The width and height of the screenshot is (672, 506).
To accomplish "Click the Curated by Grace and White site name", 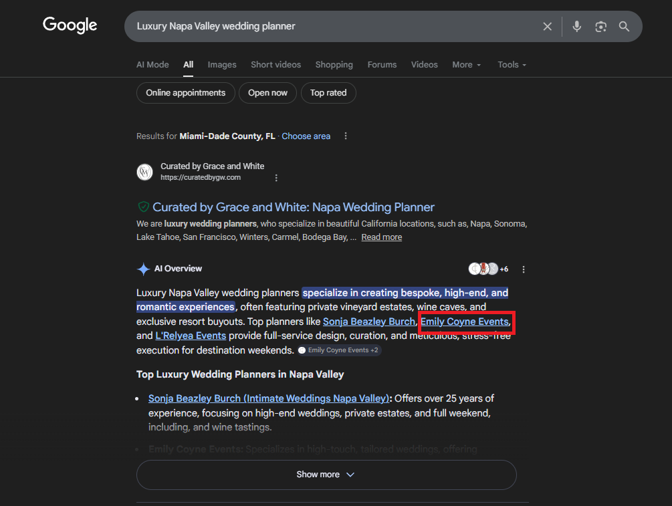I will coord(212,166).
